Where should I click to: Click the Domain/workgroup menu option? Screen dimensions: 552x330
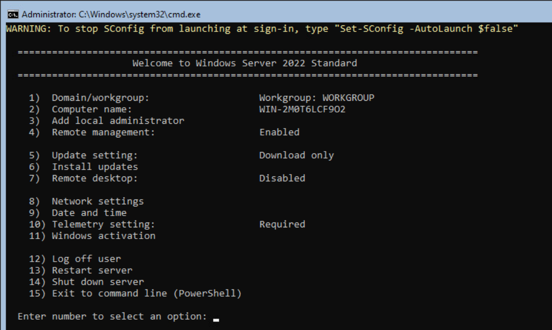100,98
